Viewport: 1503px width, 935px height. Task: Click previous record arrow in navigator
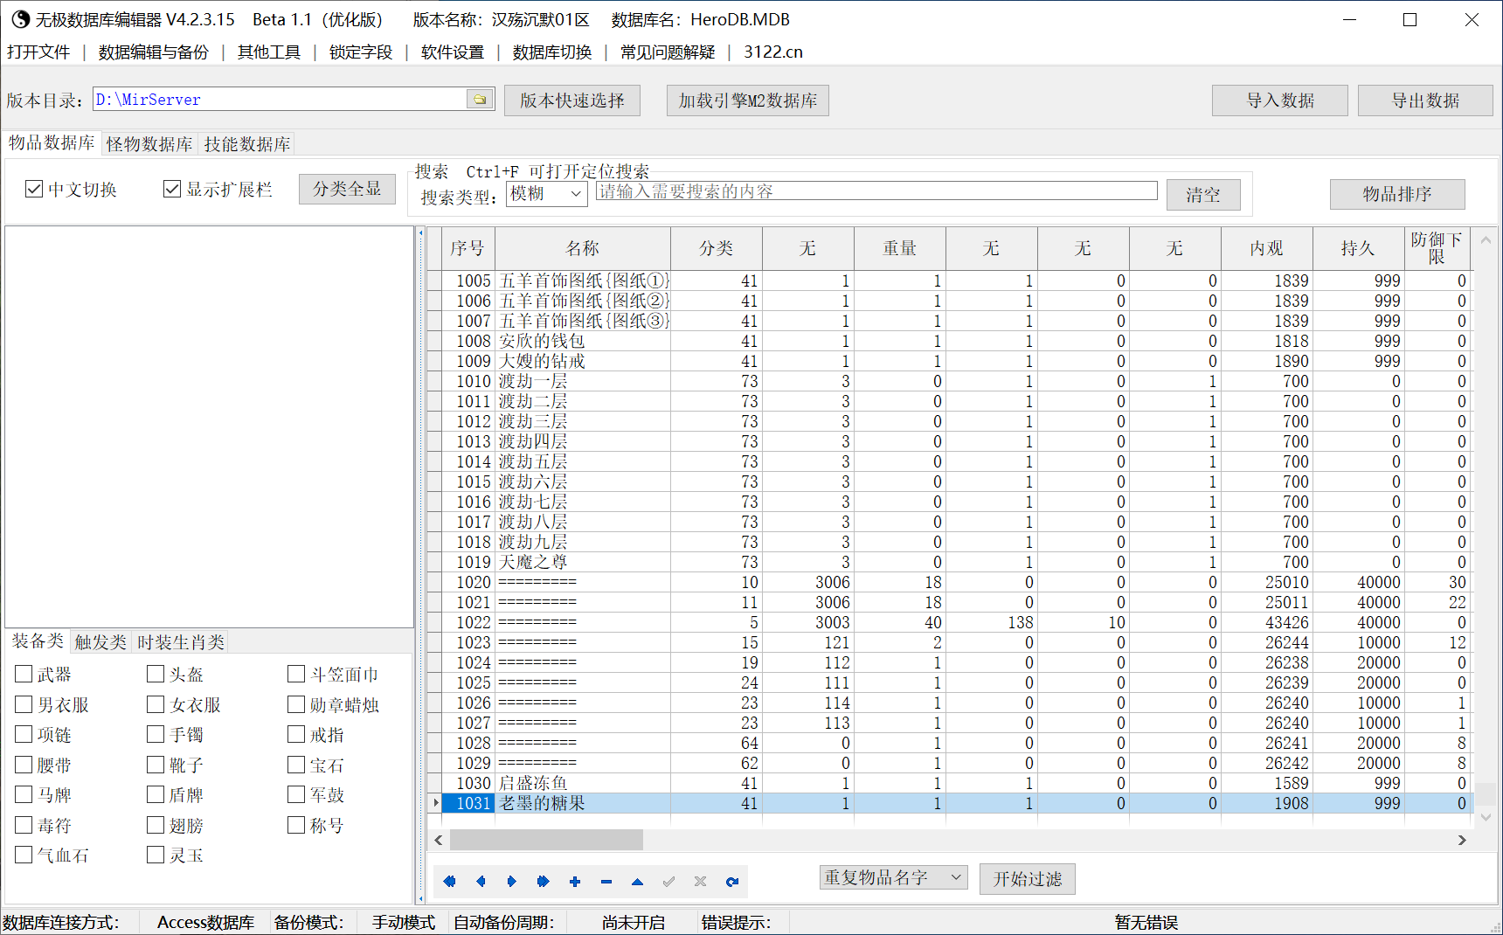[481, 882]
